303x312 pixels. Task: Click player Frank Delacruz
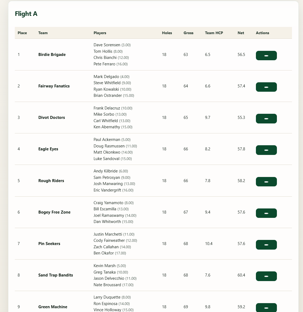107,108
